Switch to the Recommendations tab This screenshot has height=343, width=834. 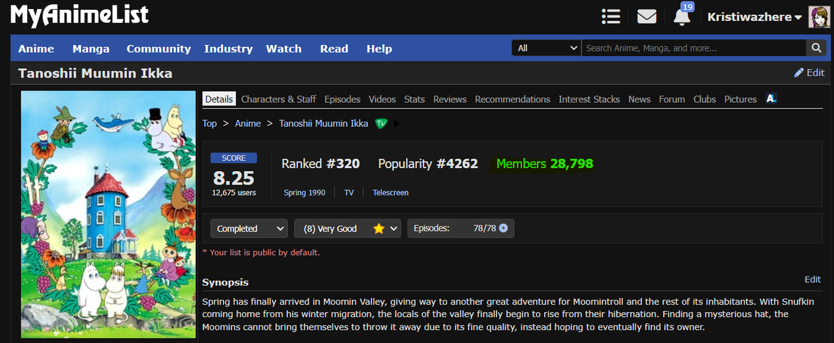pos(512,99)
